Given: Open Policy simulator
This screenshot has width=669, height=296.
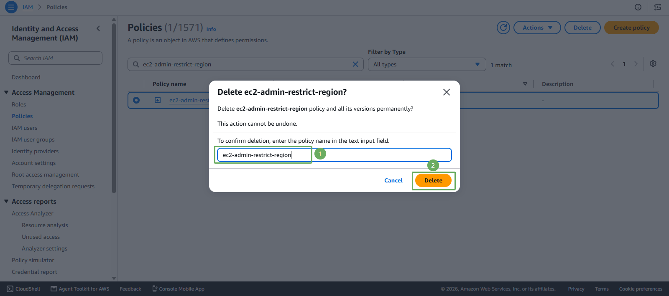Looking at the screenshot, I should point(33,260).
